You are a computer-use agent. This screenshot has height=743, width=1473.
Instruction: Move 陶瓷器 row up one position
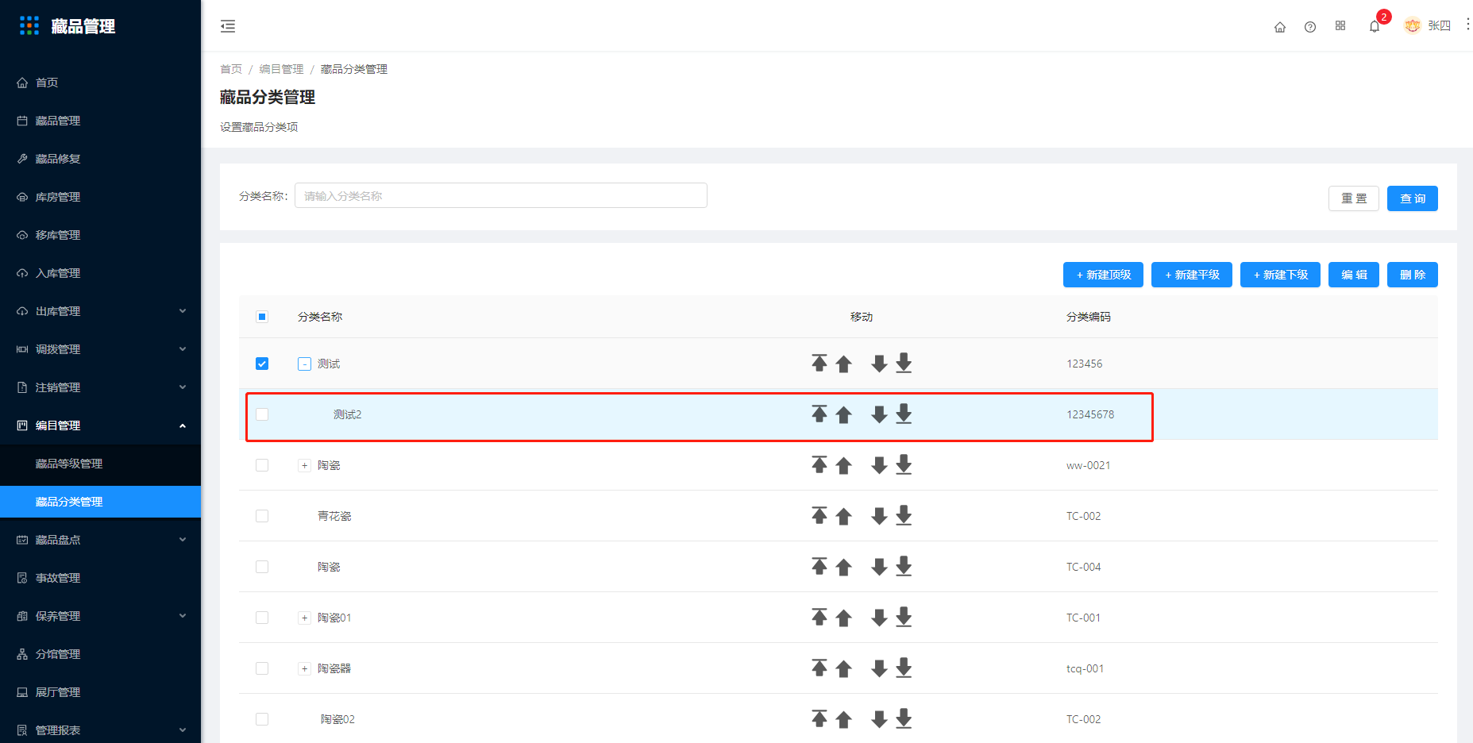pyautogui.click(x=844, y=668)
